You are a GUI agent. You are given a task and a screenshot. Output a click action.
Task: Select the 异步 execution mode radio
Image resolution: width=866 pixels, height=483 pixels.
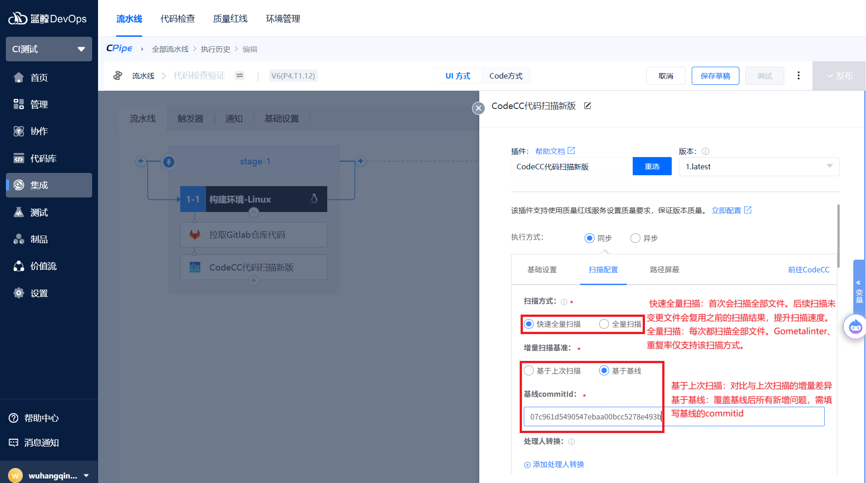pos(635,238)
